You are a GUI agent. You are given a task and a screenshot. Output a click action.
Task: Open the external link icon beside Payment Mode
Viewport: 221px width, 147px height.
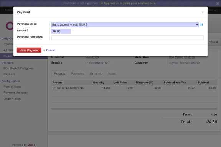[x=201, y=25]
